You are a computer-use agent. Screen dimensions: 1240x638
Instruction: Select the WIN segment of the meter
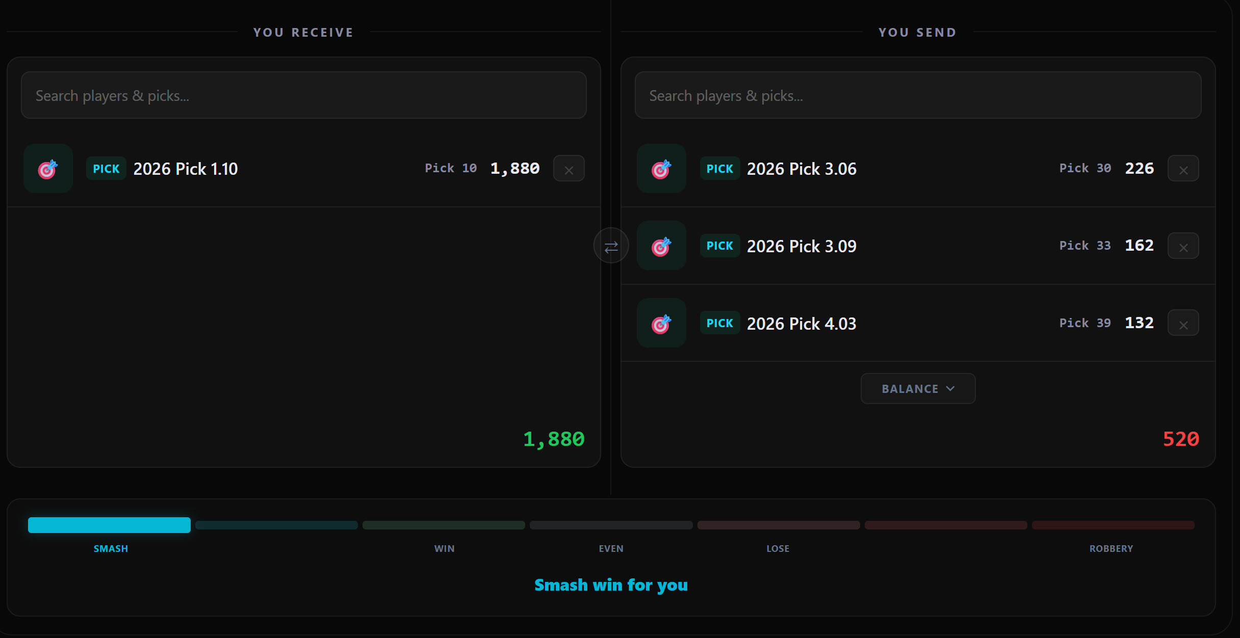(x=444, y=525)
